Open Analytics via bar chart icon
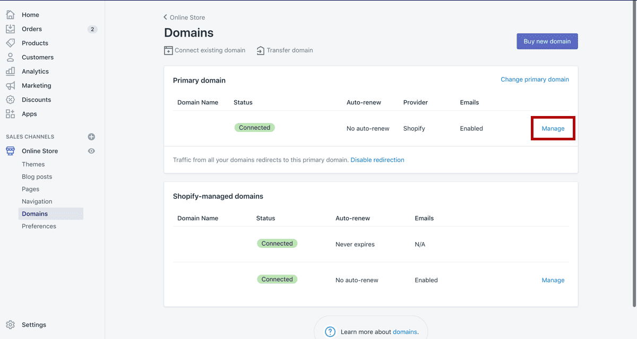637x339 pixels. pos(10,72)
